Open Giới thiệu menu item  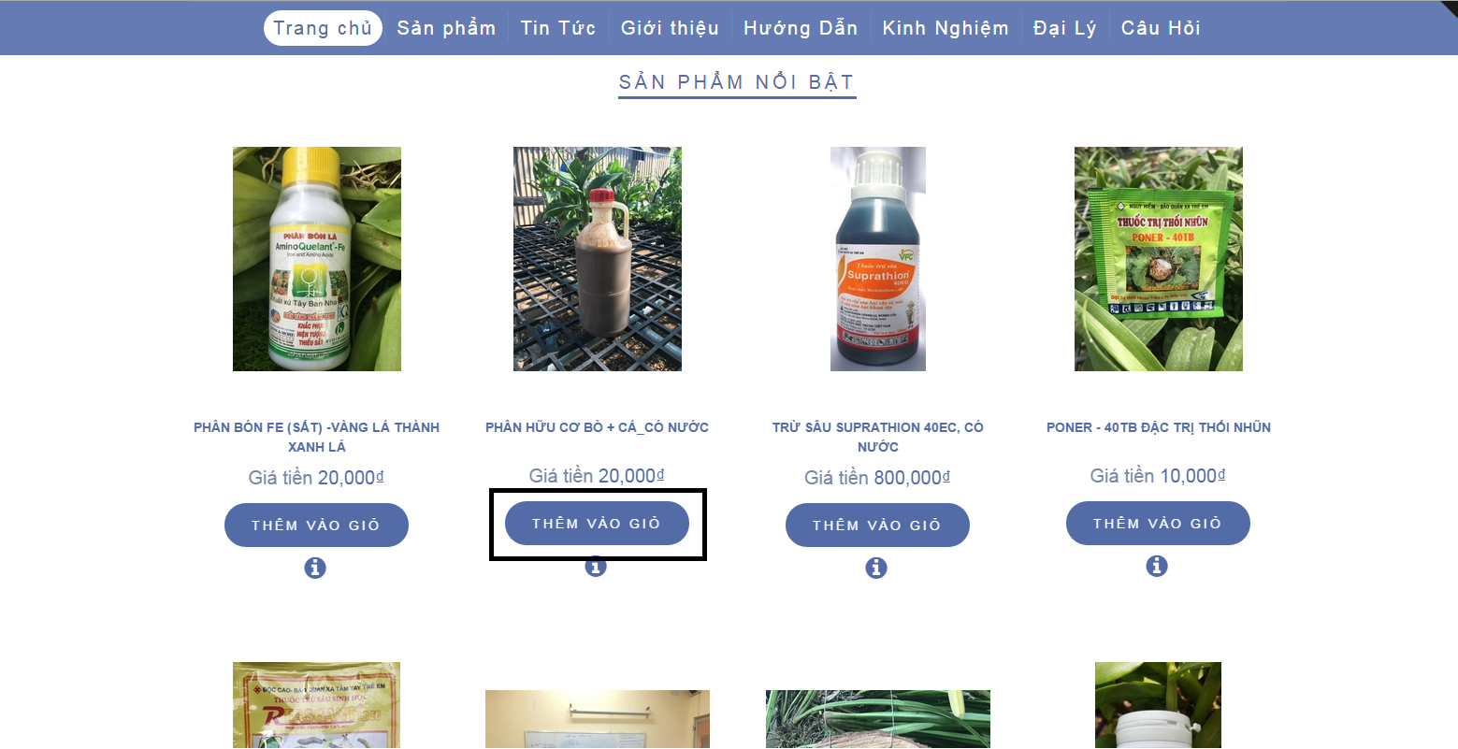[670, 28]
